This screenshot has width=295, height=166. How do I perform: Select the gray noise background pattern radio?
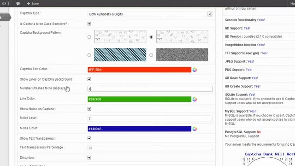(x=151, y=55)
